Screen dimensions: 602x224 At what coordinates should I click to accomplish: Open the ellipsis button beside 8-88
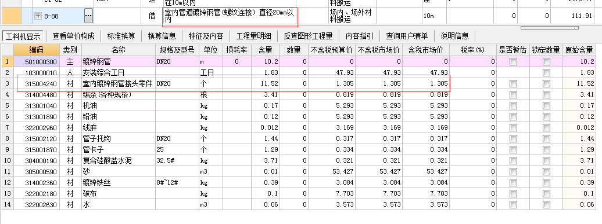[88, 16]
